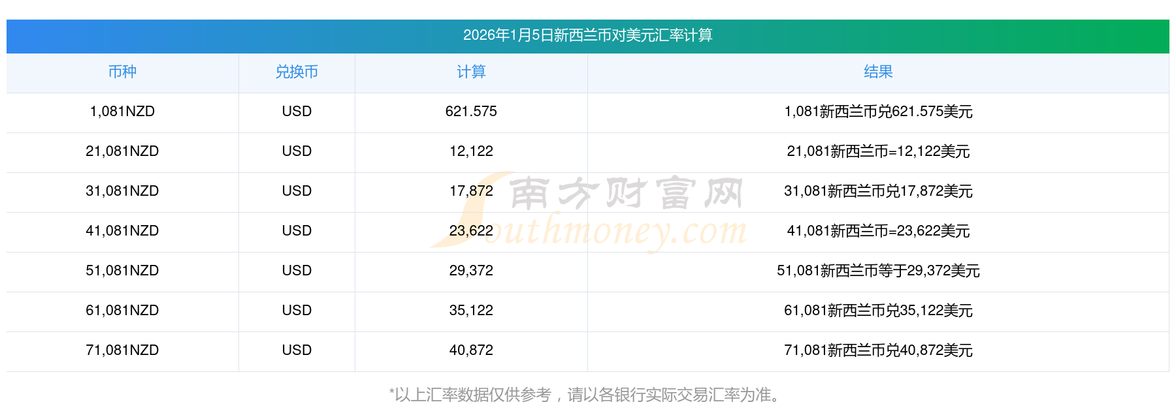The width and height of the screenshot is (1176, 415).
Task: Click the result 21,081新西兰币=12,122美元
Action: (x=878, y=151)
